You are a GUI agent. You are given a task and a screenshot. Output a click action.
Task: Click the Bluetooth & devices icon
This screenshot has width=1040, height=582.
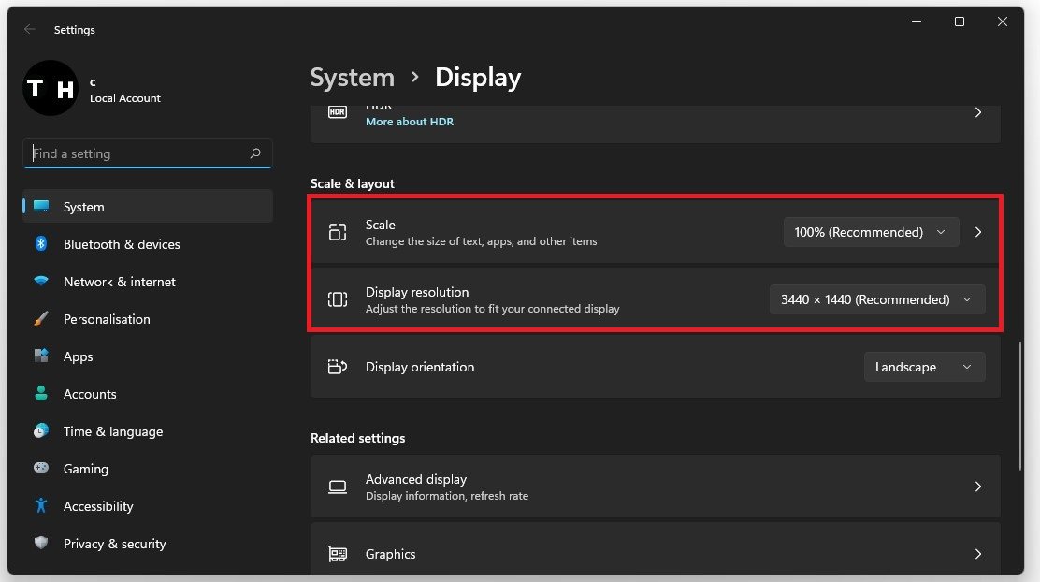(41, 243)
